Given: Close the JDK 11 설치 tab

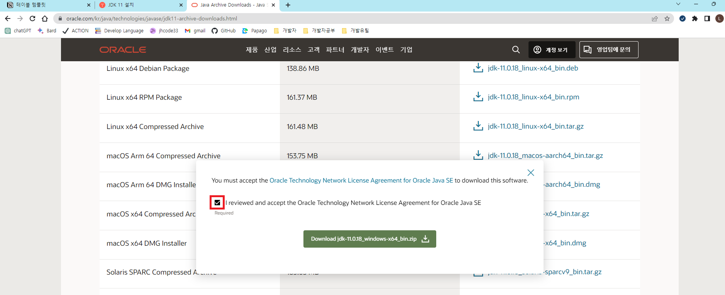Looking at the screenshot, I should pyautogui.click(x=181, y=5).
